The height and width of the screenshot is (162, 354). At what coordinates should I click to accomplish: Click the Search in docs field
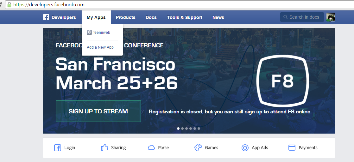pos(302,17)
